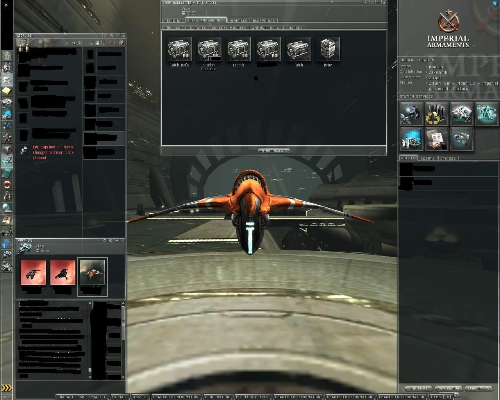Viewport: 500px width, 400px height.
Task: Click the Corp Hangar button
Action: pos(479,388)
